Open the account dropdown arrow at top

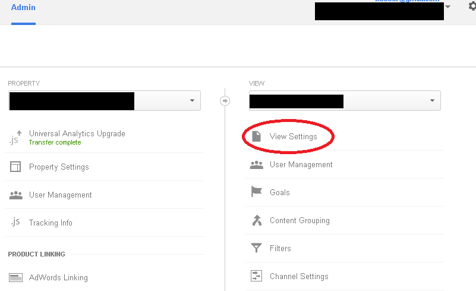[x=447, y=7]
